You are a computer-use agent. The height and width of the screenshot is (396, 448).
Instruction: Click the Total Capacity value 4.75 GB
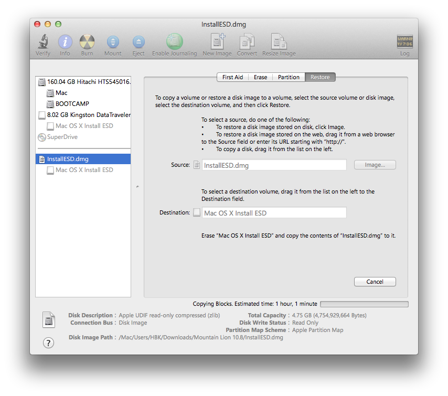tap(329, 315)
